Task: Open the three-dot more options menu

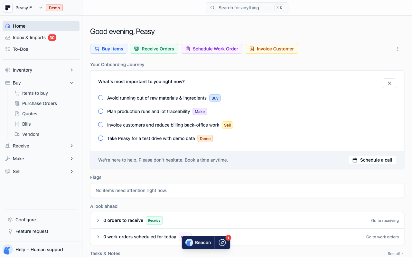Action: (398, 49)
